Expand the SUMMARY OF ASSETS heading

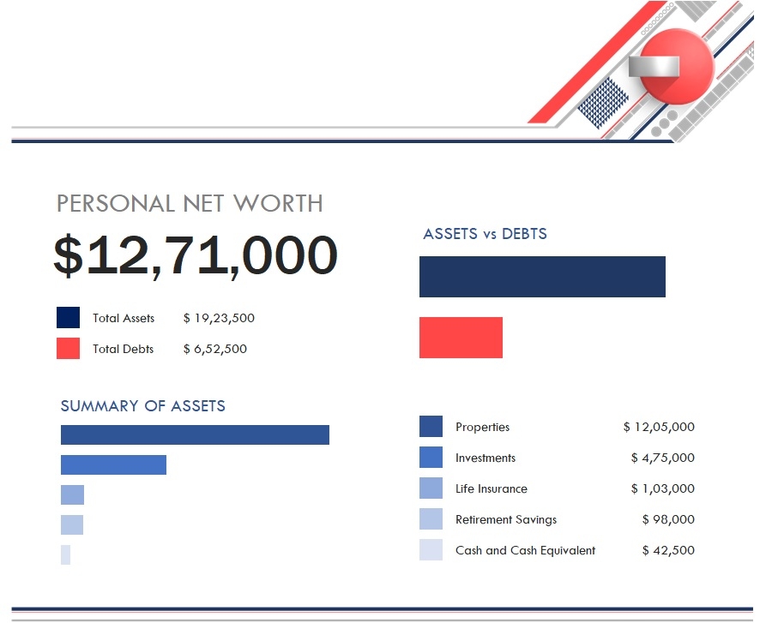(x=142, y=406)
